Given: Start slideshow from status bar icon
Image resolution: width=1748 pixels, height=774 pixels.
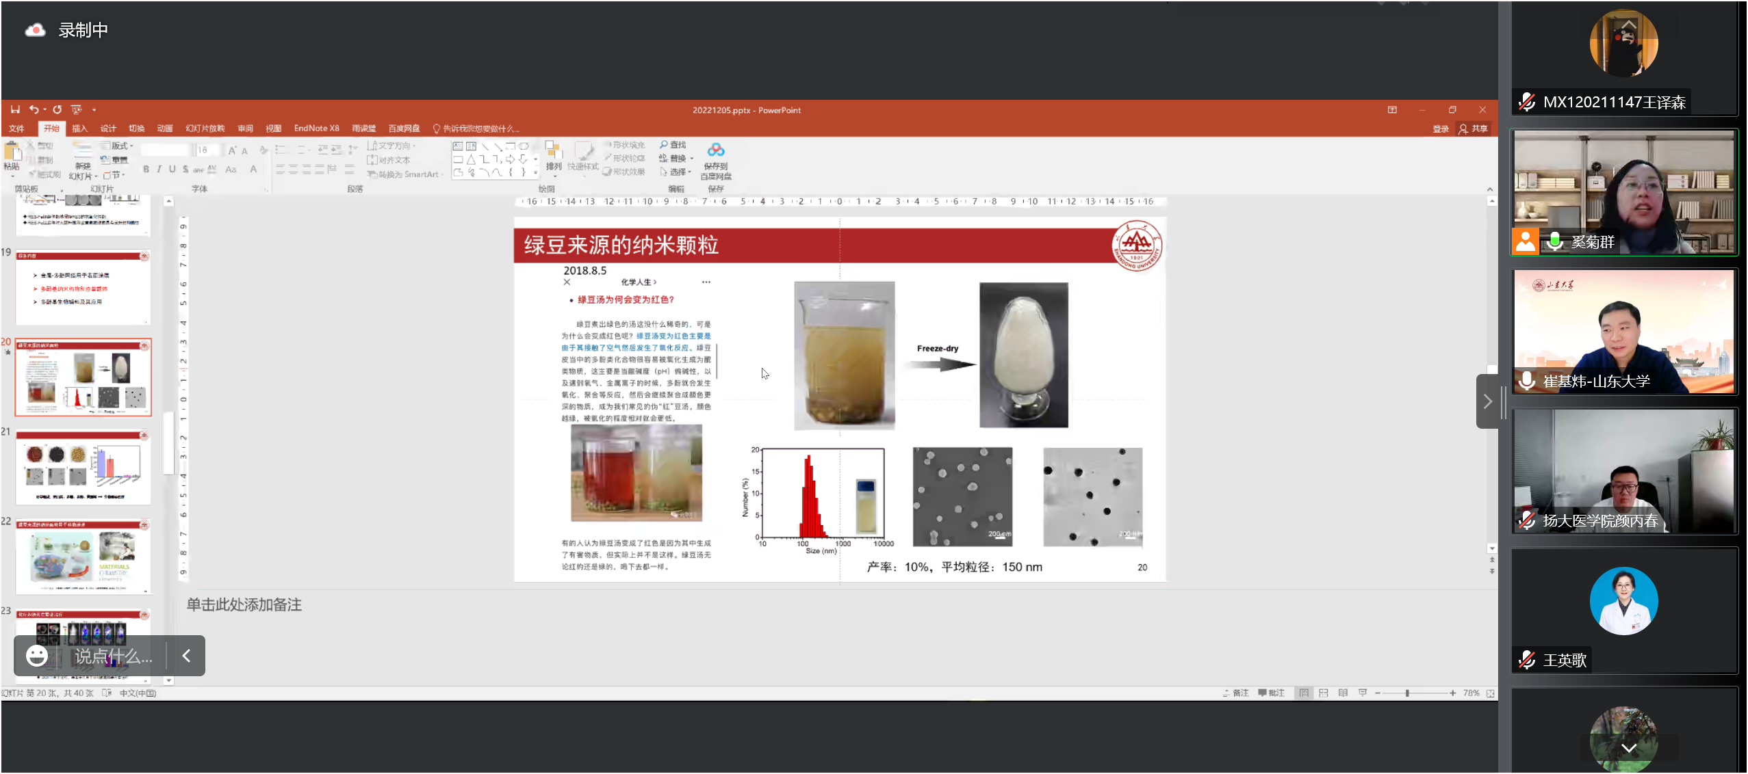Looking at the screenshot, I should 1363,693.
